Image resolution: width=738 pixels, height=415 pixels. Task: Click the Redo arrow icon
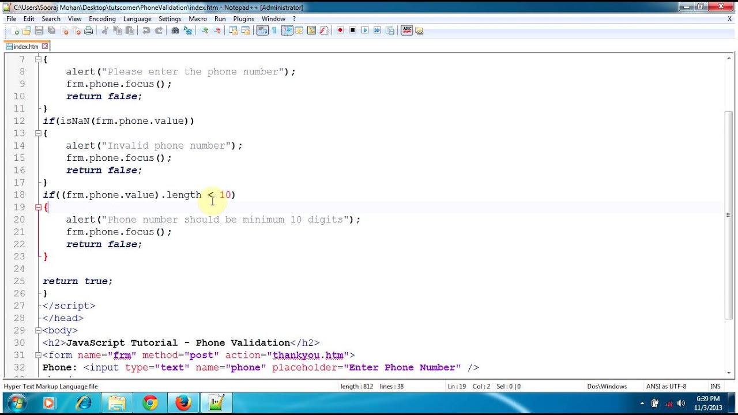159,30
